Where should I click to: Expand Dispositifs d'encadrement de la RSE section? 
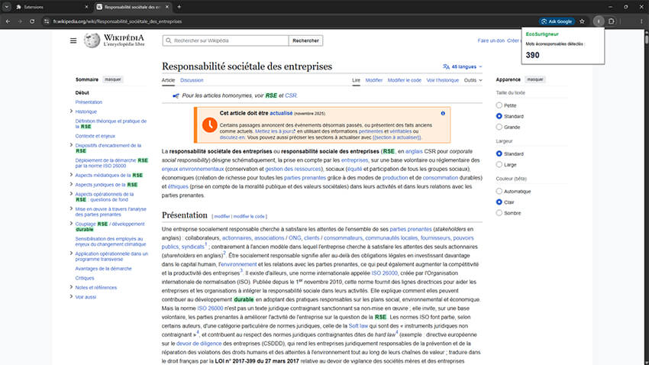pos(71,145)
